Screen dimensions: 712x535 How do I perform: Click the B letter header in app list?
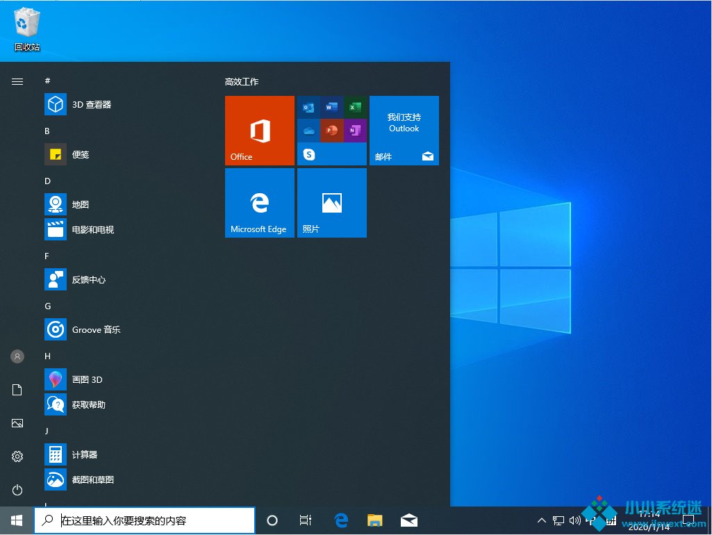point(47,131)
